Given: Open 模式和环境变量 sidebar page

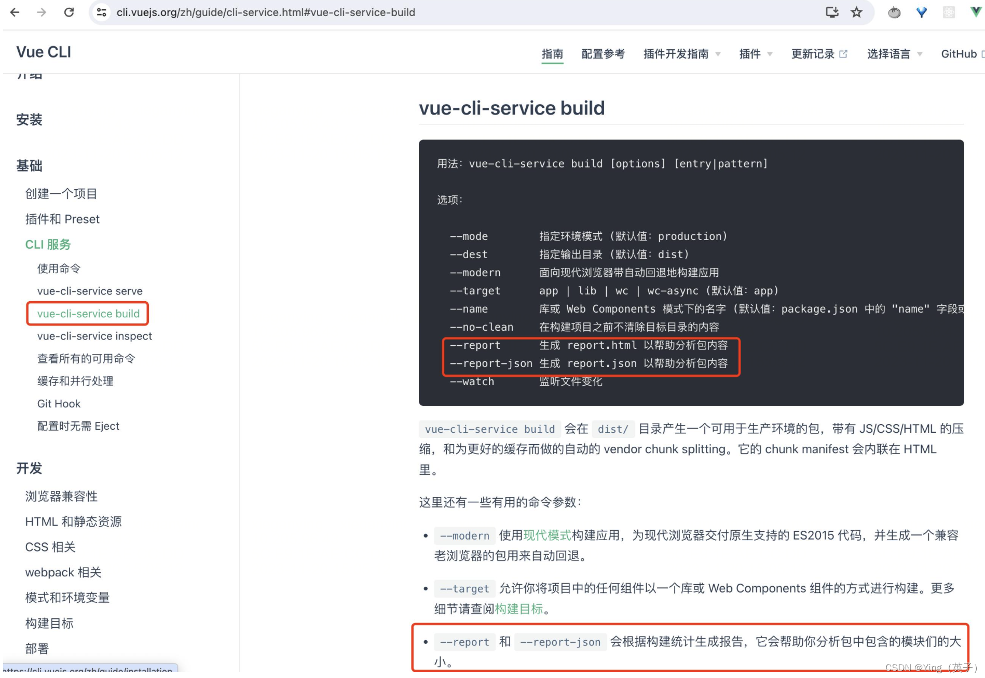Looking at the screenshot, I should coord(67,598).
